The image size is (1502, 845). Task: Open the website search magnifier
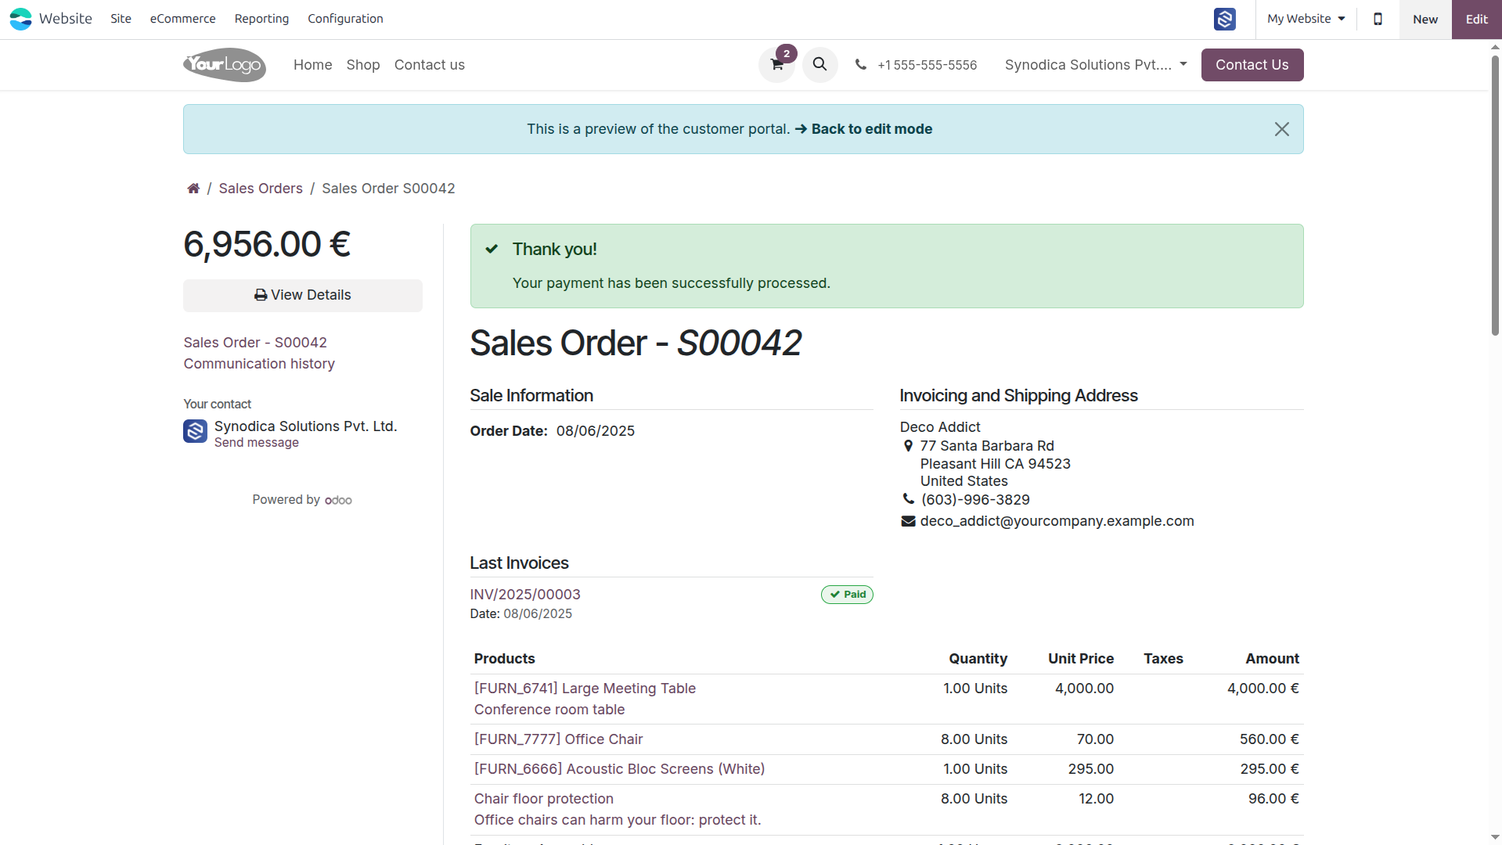[x=819, y=64]
